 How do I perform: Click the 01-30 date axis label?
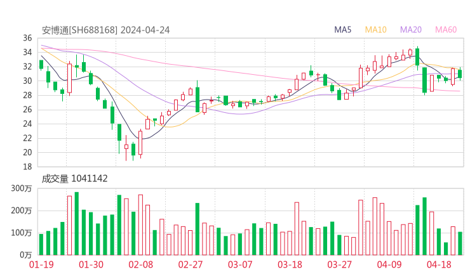(91, 264)
